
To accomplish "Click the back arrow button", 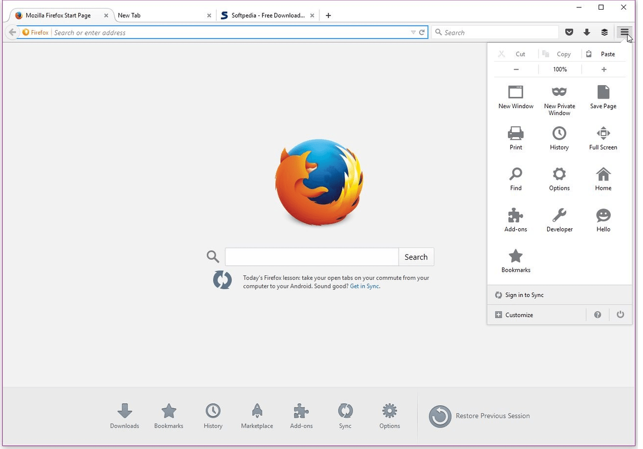I will point(12,32).
